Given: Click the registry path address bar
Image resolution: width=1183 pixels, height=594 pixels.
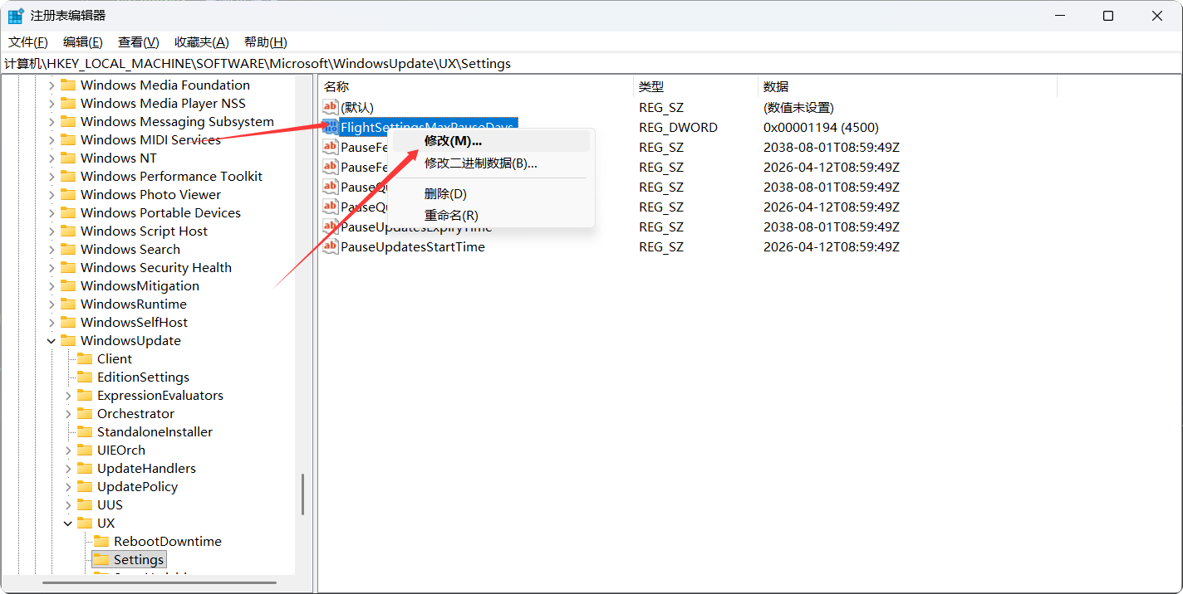Looking at the screenshot, I should [582, 64].
